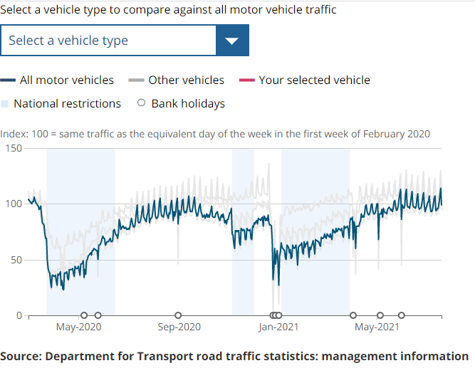Click the Bank holidays circle legend icon

pyautogui.click(x=140, y=103)
